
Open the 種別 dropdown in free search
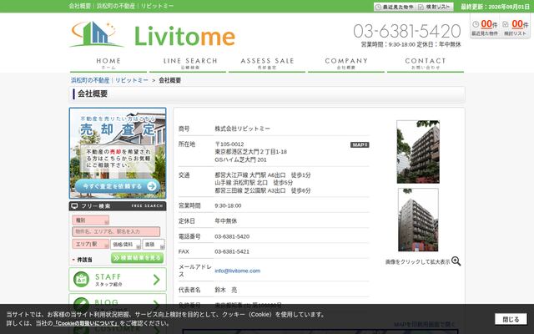91,220
